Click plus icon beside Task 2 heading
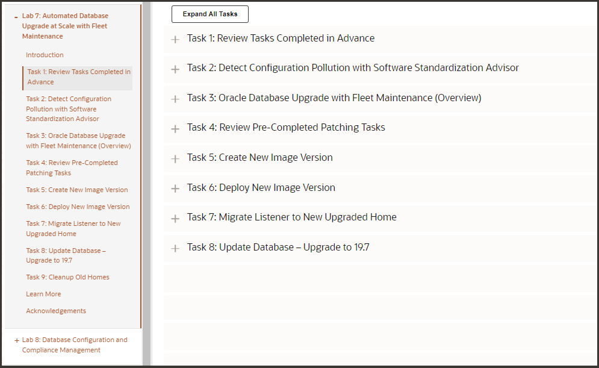Screen dimensions: 599x368 tap(175, 69)
